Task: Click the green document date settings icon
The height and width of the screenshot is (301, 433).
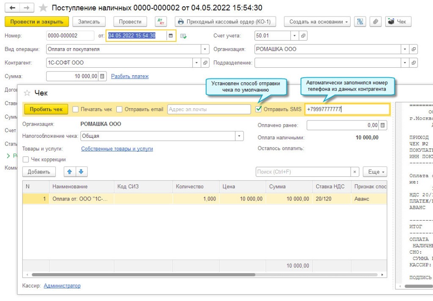Action: (x=184, y=36)
